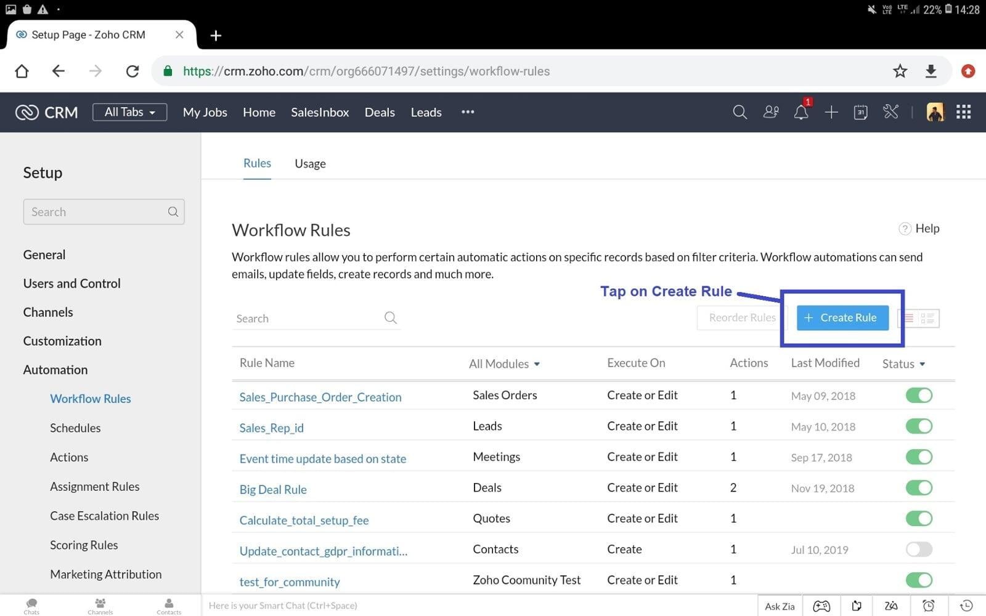Viewport: 986px width, 616px height.
Task: Switch to the Usage tab
Action: coord(310,164)
